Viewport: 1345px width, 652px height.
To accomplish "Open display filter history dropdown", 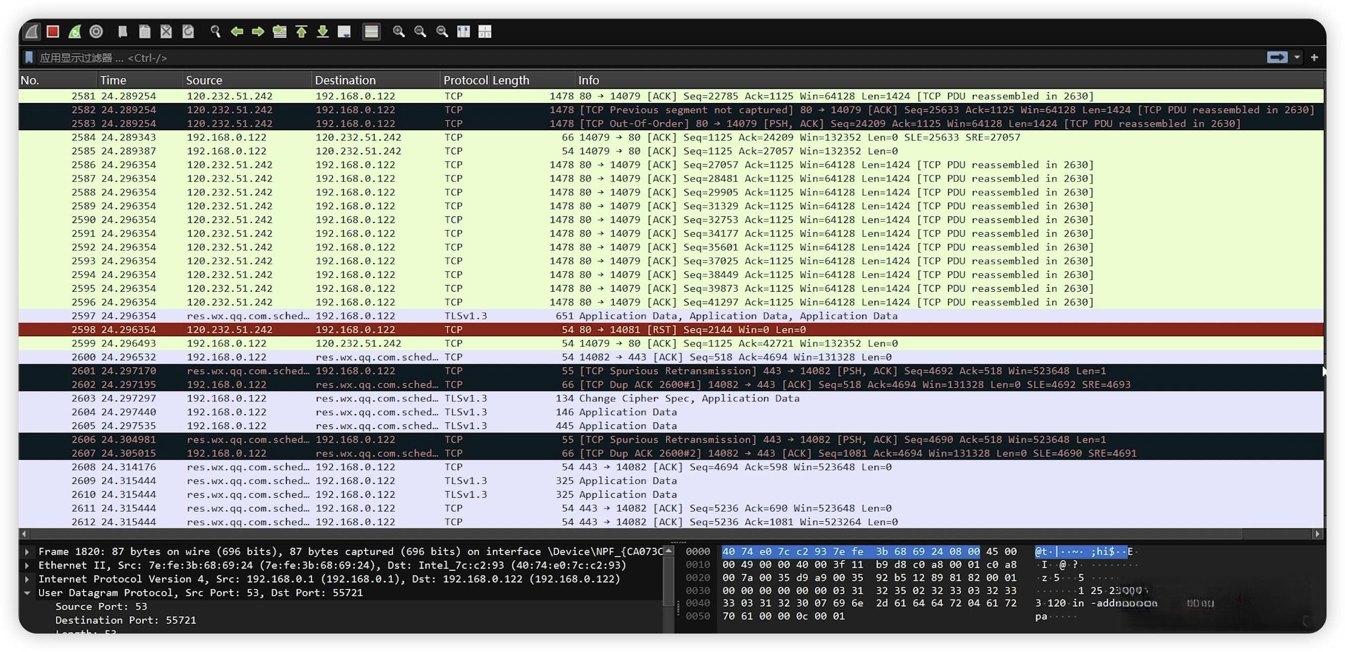I will click(x=1297, y=57).
